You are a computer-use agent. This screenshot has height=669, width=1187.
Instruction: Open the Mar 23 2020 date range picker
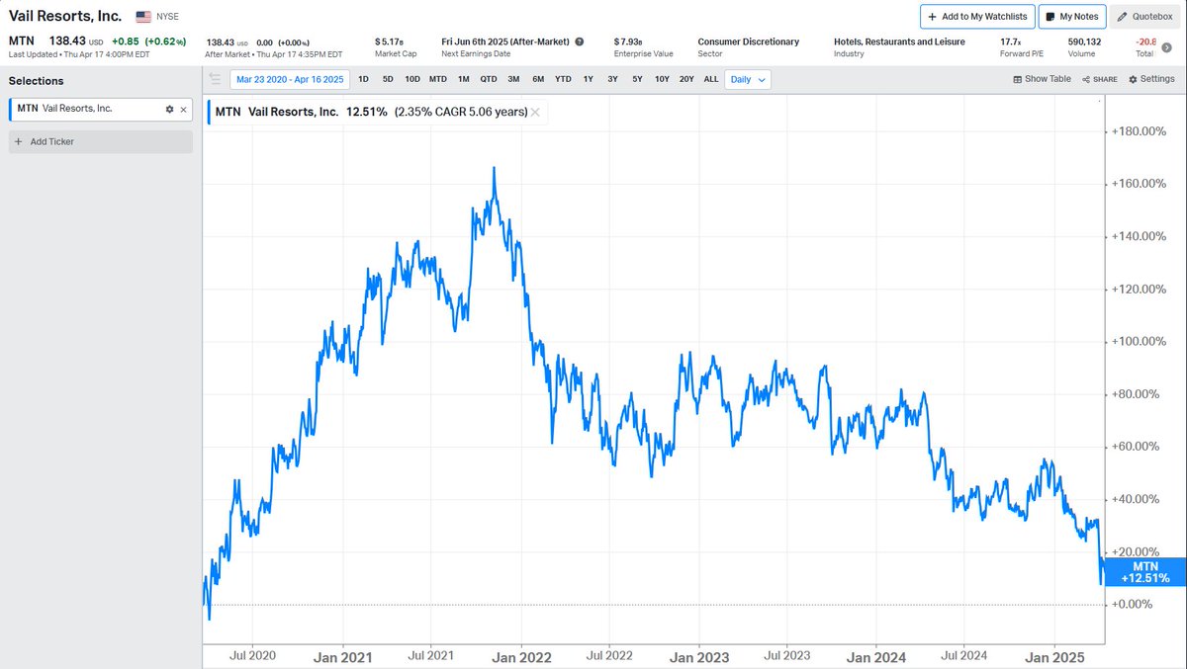[289, 79]
